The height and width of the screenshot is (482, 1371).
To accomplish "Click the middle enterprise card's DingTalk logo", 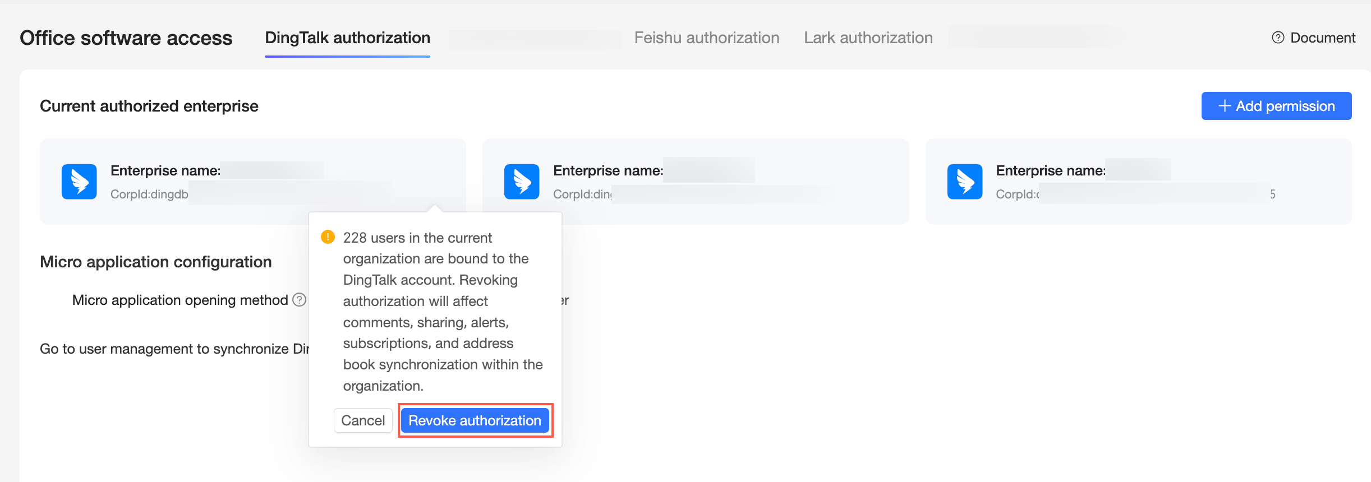I will pos(522,182).
